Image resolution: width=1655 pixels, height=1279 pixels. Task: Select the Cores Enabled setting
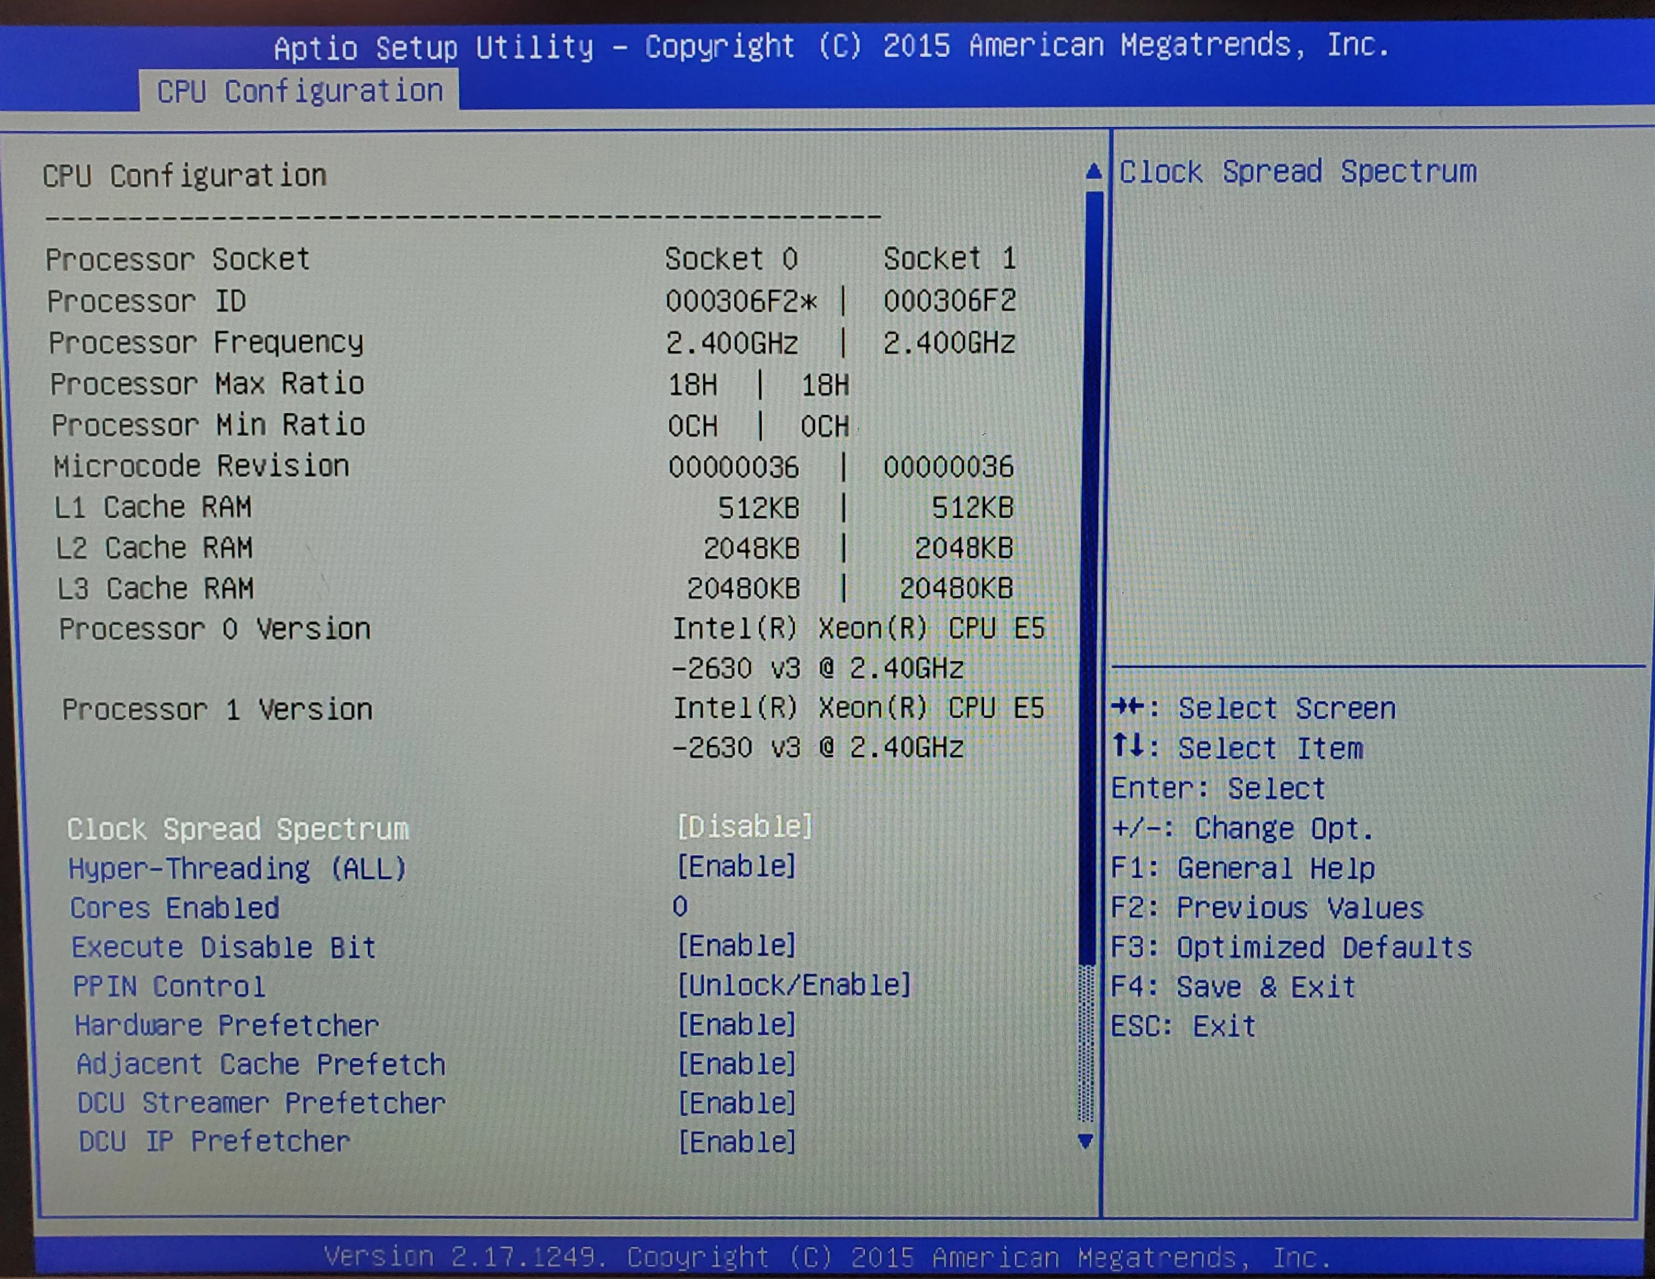coord(175,908)
